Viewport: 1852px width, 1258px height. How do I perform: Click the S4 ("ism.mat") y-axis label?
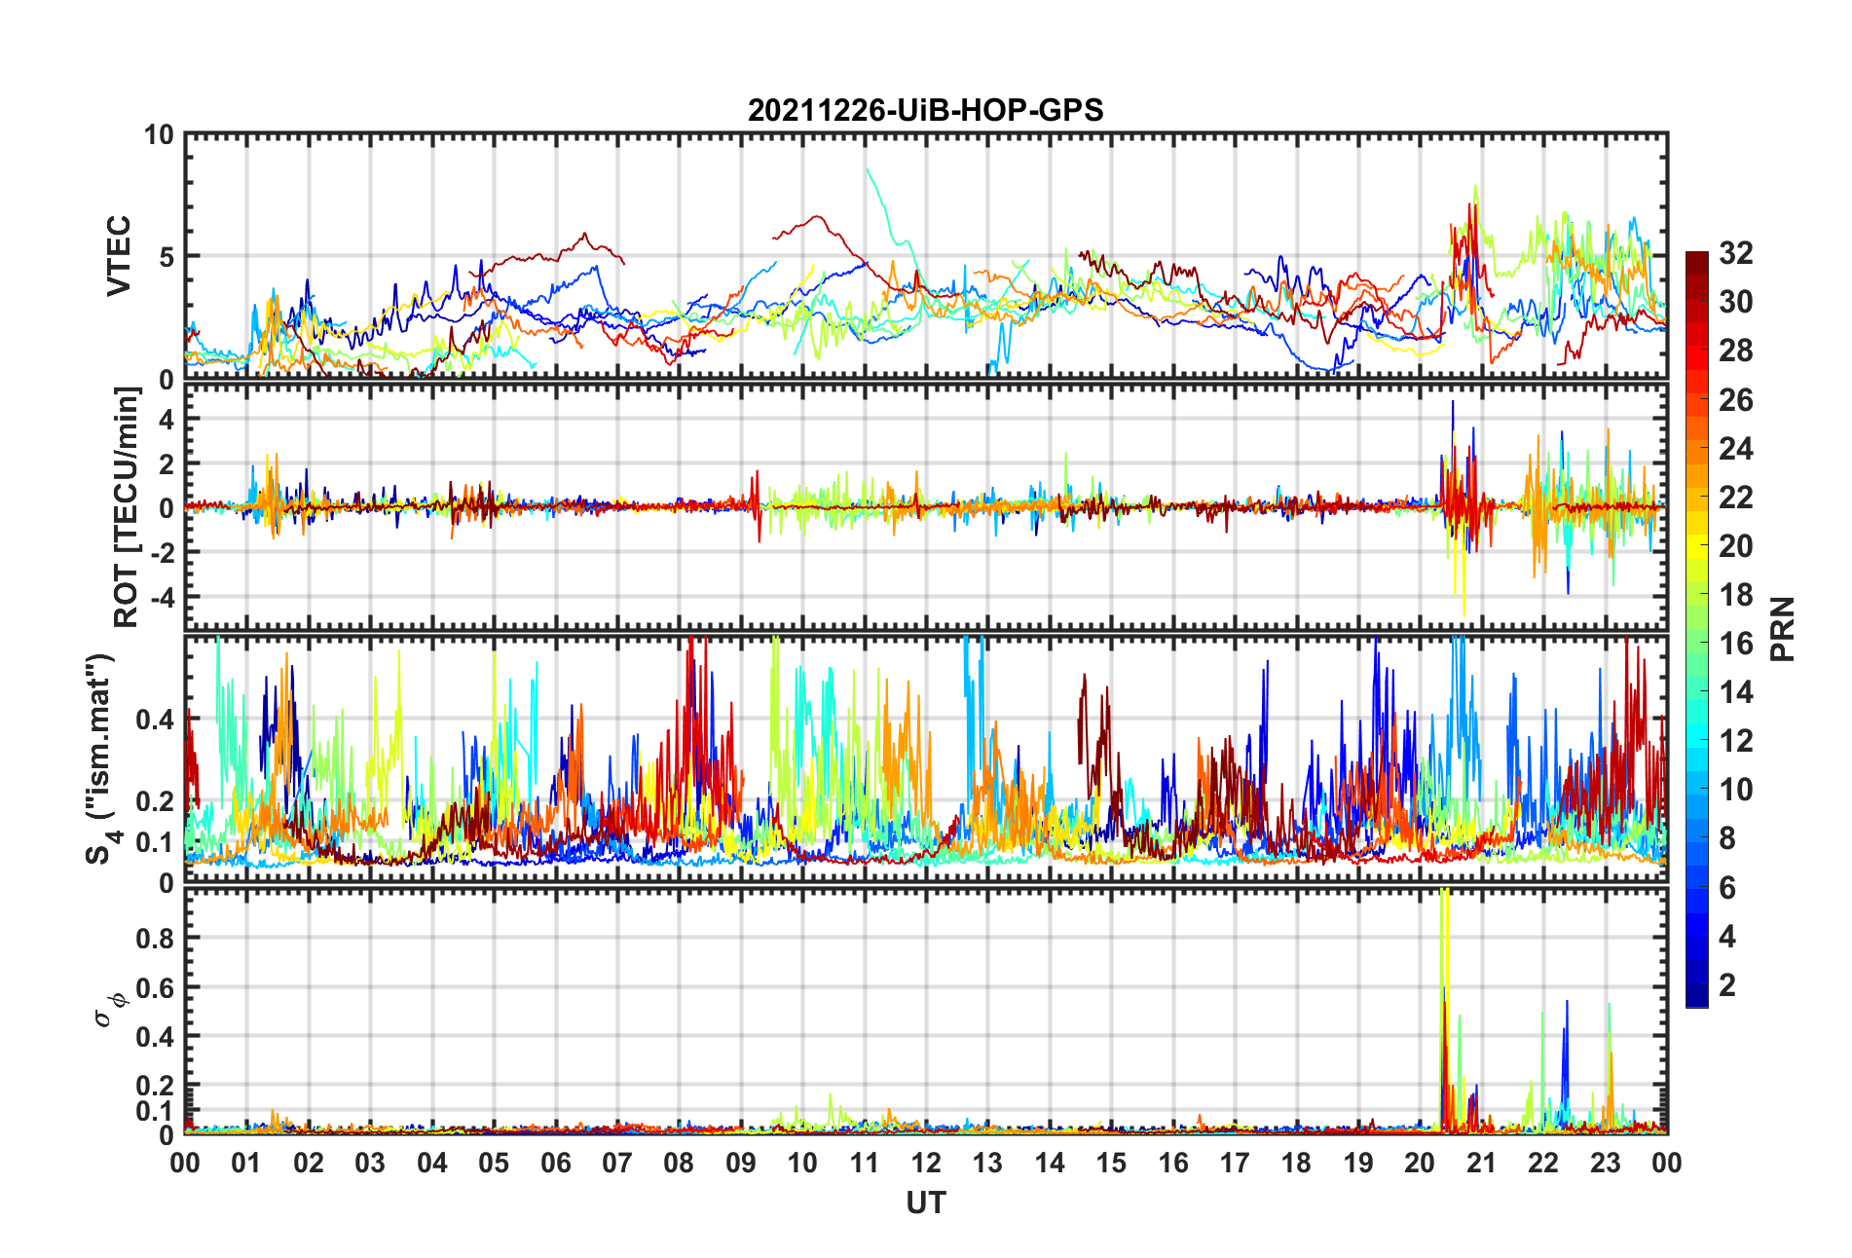point(100,759)
